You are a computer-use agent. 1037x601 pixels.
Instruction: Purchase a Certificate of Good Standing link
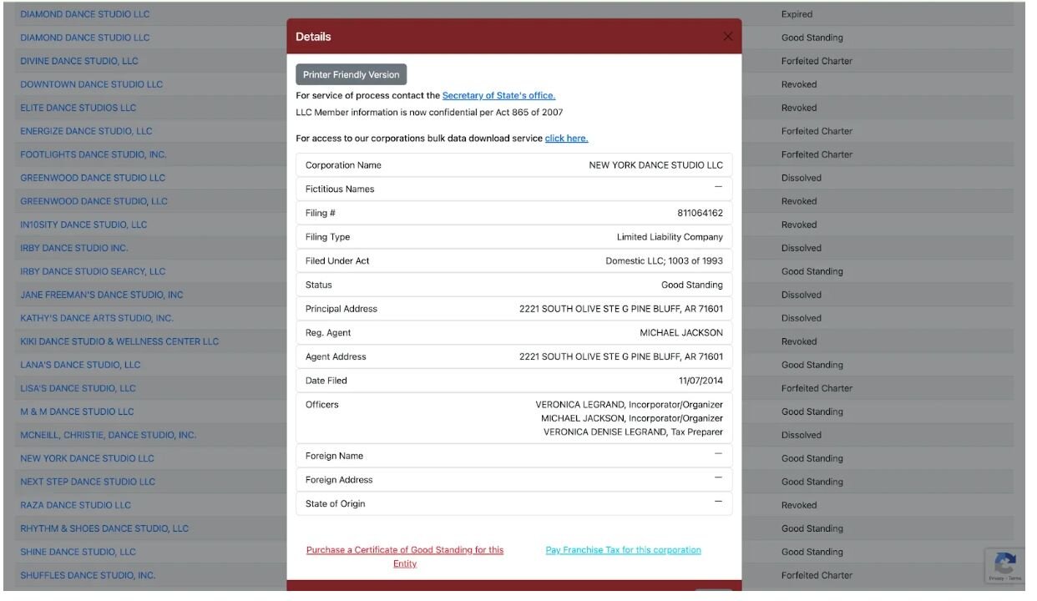pos(405,557)
